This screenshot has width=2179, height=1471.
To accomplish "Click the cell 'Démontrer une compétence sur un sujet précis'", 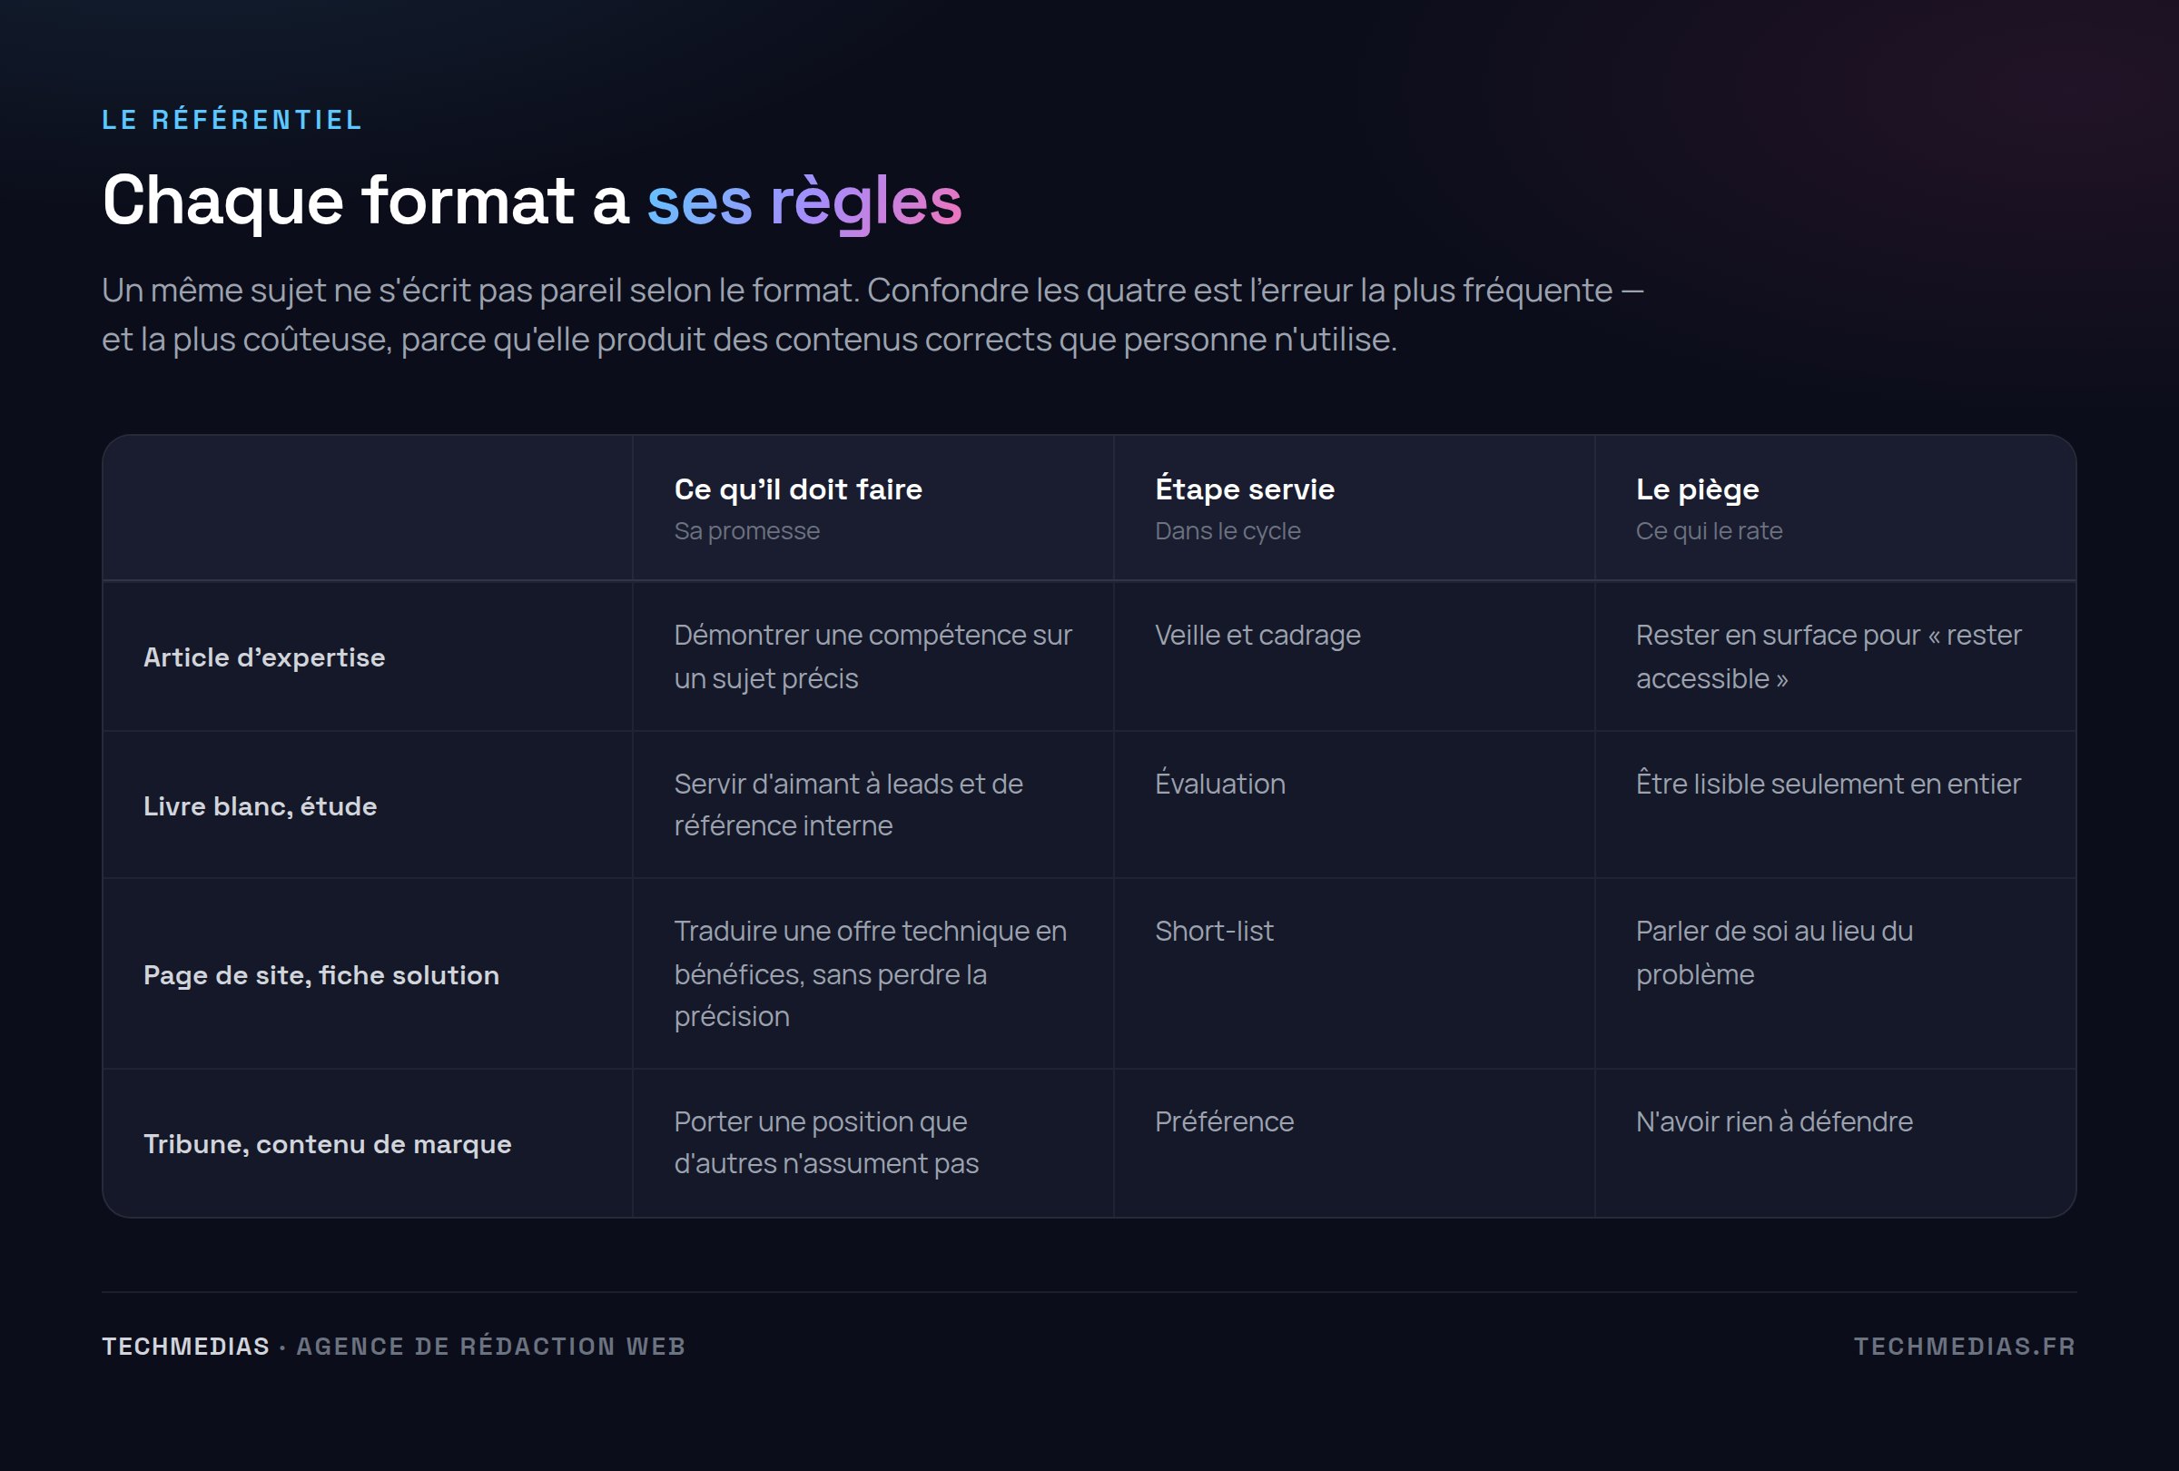I will click(872, 657).
